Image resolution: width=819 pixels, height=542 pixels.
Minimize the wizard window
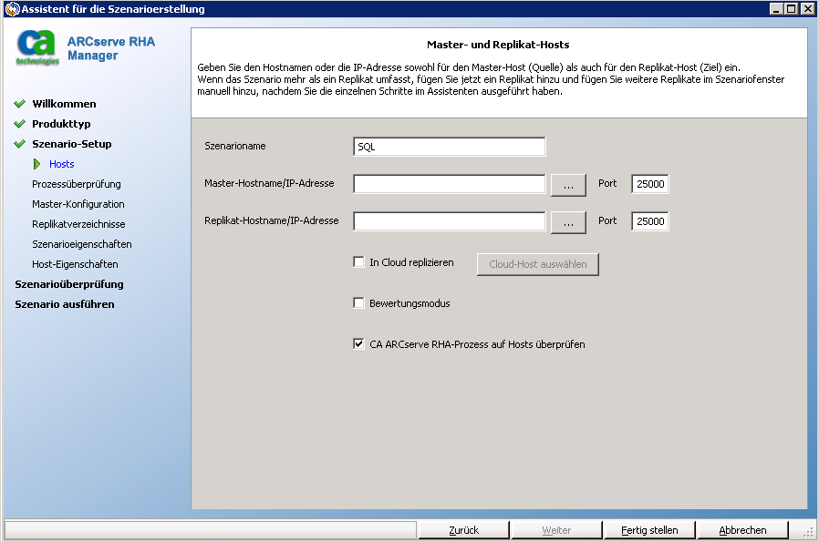(777, 9)
